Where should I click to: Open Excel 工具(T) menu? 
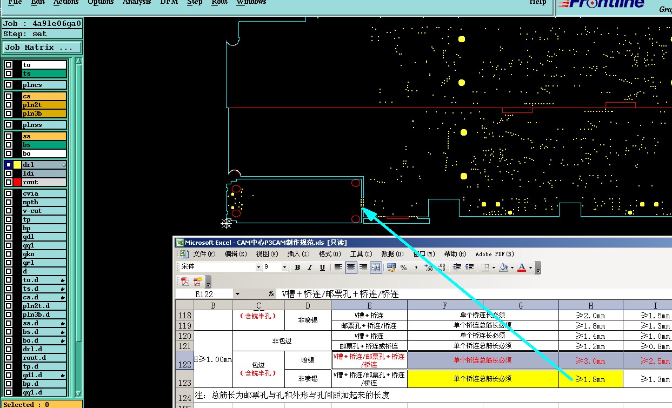(361, 254)
